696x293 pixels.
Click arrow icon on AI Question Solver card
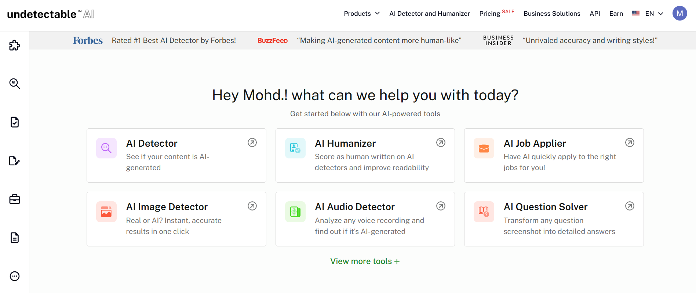(x=630, y=206)
